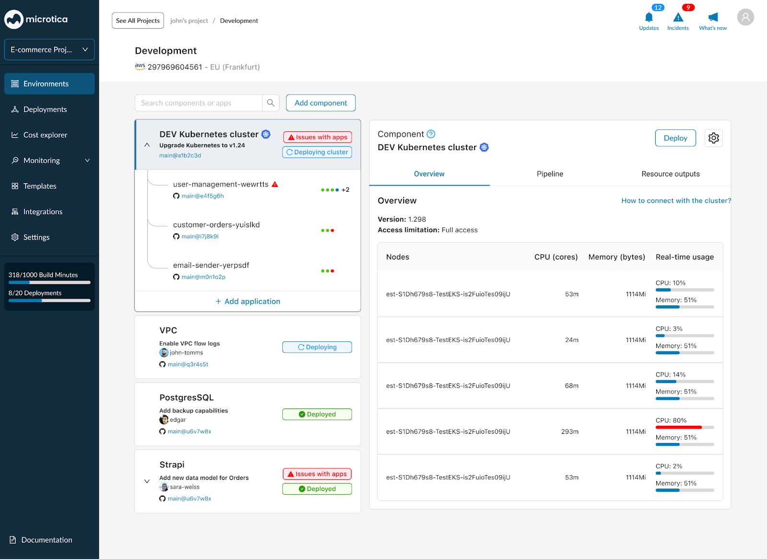
Task: Open the component settings gear icon
Action: tap(713, 138)
